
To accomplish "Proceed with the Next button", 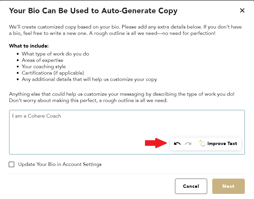I will (228, 186).
